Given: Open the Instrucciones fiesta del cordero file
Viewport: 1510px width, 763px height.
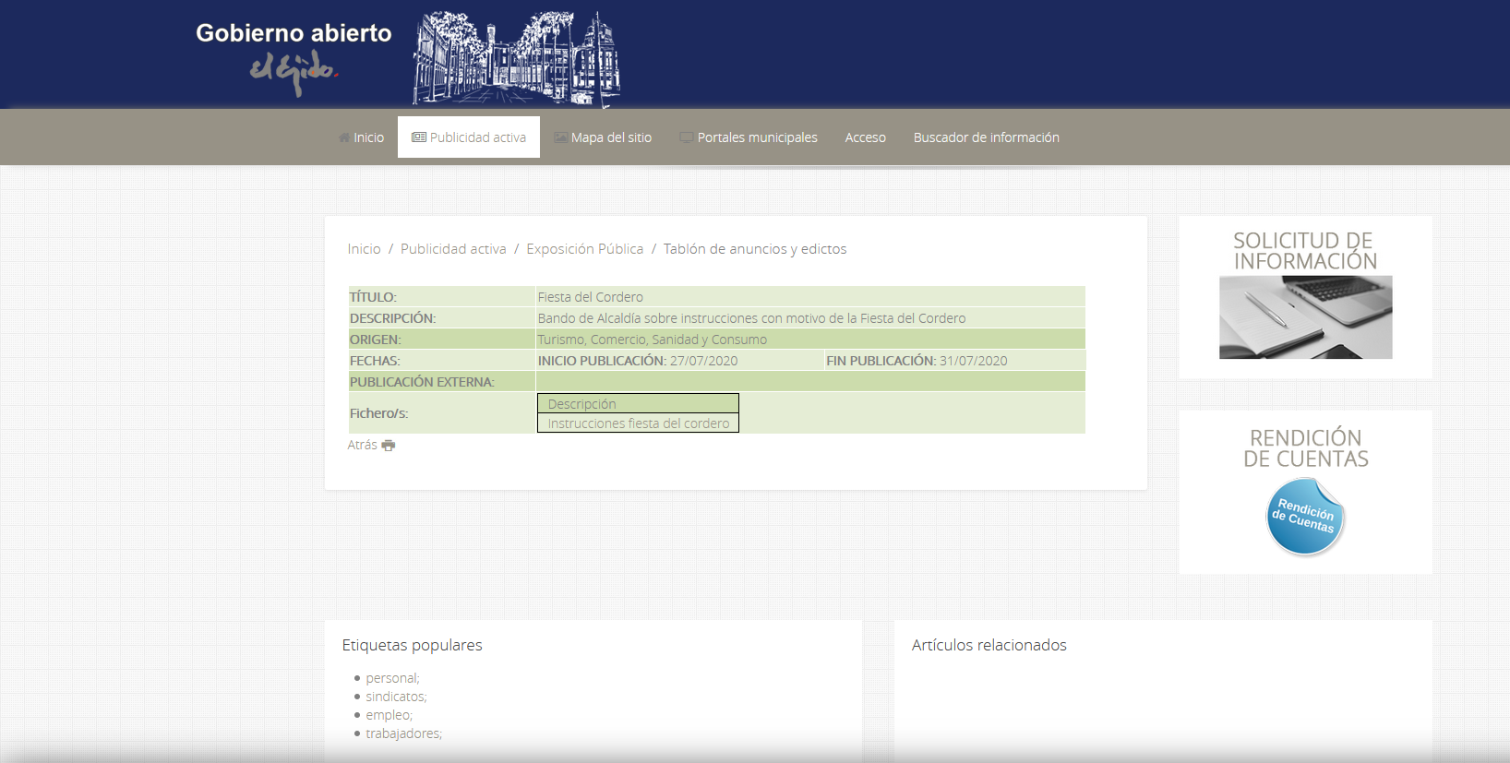Looking at the screenshot, I should click(x=638, y=423).
